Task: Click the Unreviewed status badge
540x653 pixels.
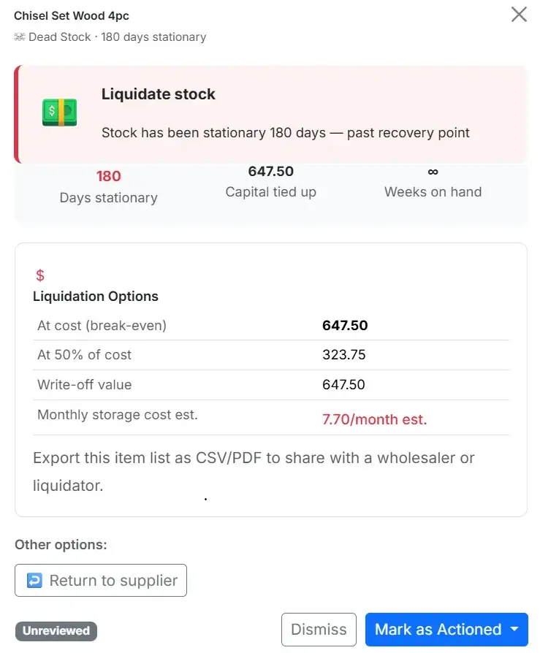Action: 56,630
